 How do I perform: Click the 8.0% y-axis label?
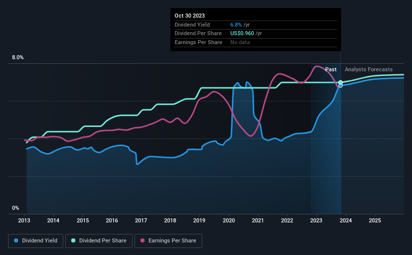(x=18, y=58)
